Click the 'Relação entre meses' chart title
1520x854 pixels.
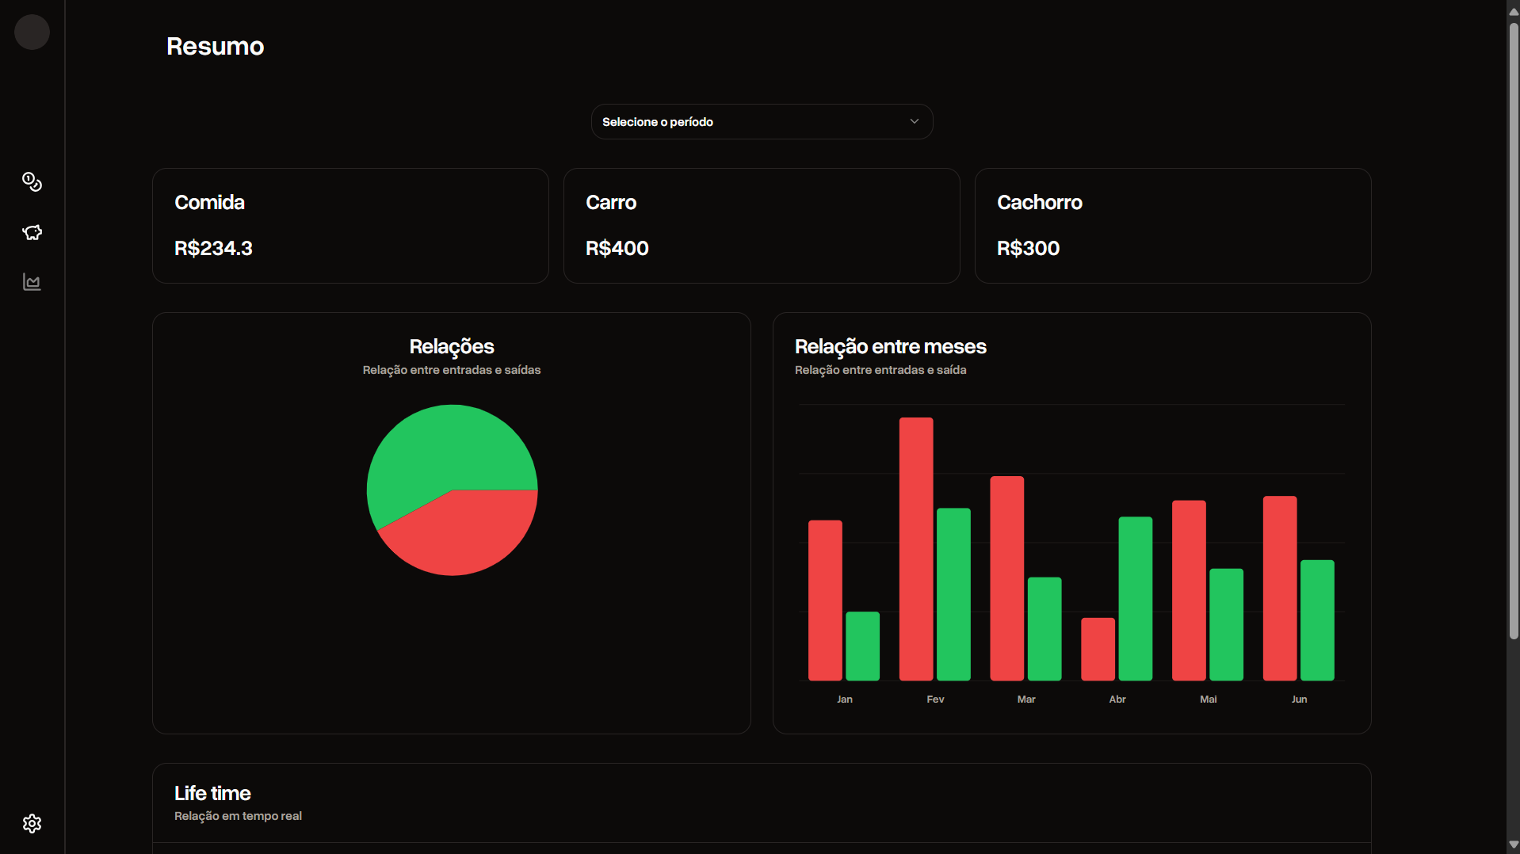tap(891, 347)
